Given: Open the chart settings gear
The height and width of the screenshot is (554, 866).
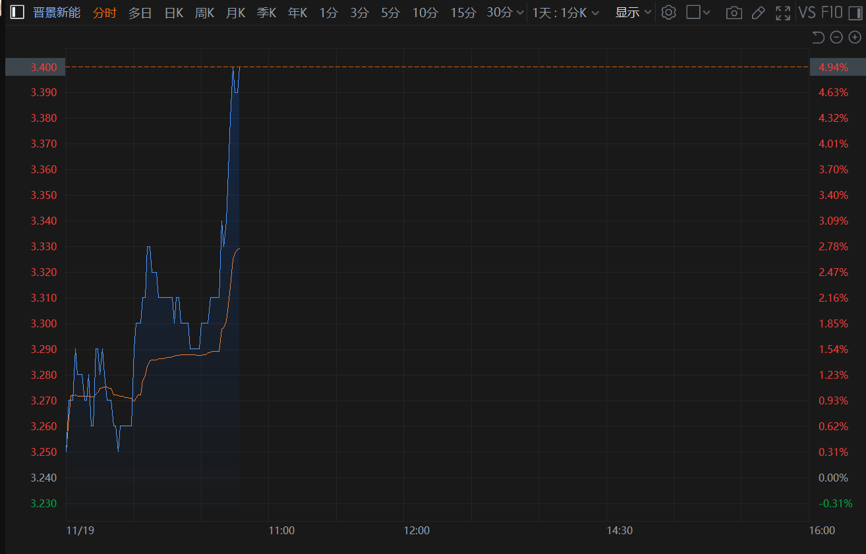Looking at the screenshot, I should click(668, 13).
